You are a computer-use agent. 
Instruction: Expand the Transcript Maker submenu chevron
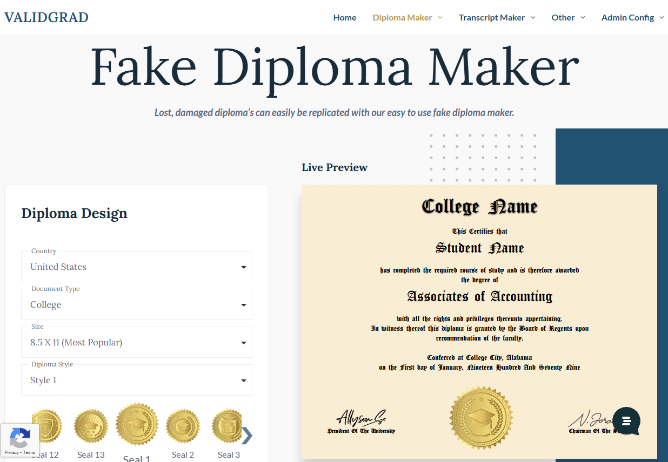click(x=534, y=17)
